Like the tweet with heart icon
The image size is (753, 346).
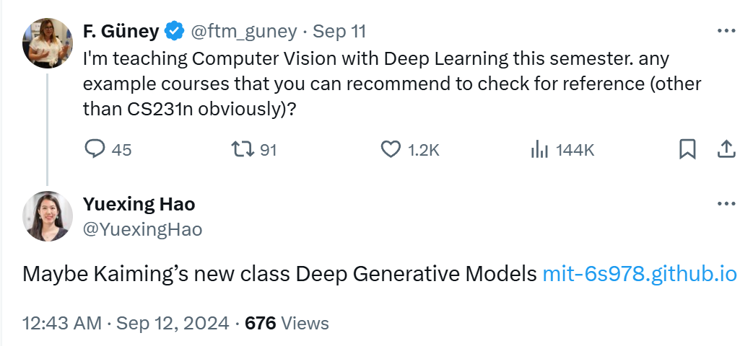click(391, 150)
